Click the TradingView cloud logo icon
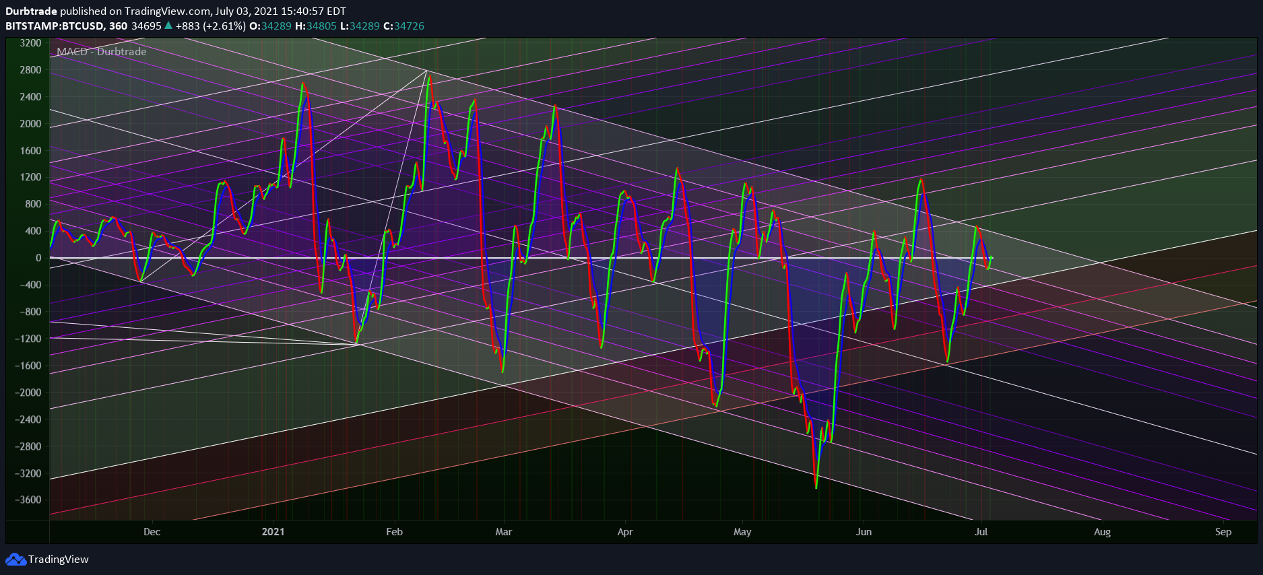Image resolution: width=1263 pixels, height=575 pixels. (x=15, y=560)
